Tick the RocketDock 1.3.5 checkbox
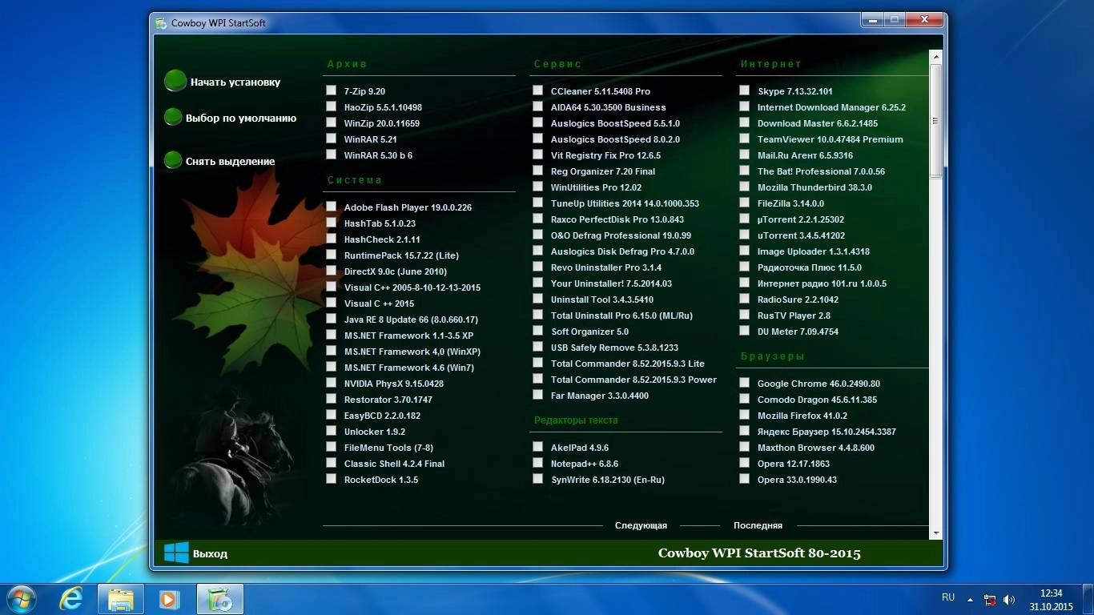The width and height of the screenshot is (1094, 615). (x=332, y=479)
